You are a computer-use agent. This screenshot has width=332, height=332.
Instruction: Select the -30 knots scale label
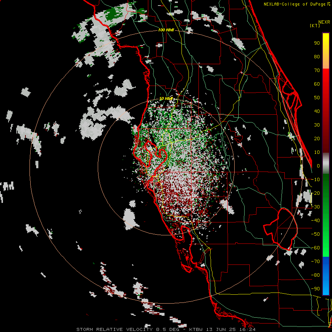315,207
